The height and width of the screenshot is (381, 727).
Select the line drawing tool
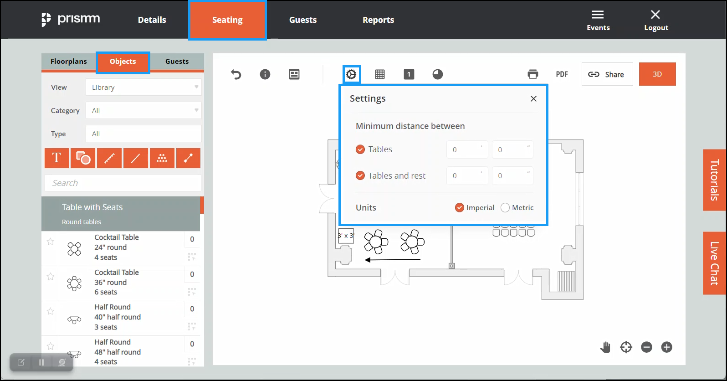pyautogui.click(x=136, y=158)
